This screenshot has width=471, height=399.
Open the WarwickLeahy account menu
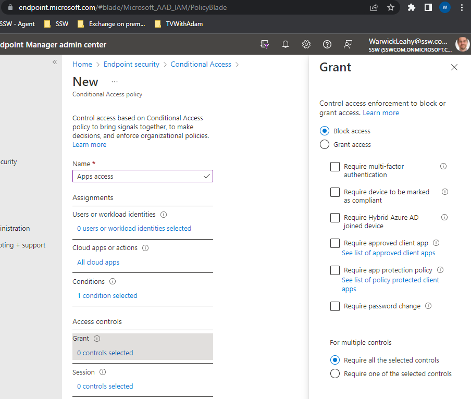[x=409, y=44]
